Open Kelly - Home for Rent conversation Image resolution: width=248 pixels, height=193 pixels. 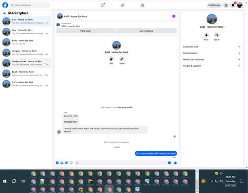point(26,42)
